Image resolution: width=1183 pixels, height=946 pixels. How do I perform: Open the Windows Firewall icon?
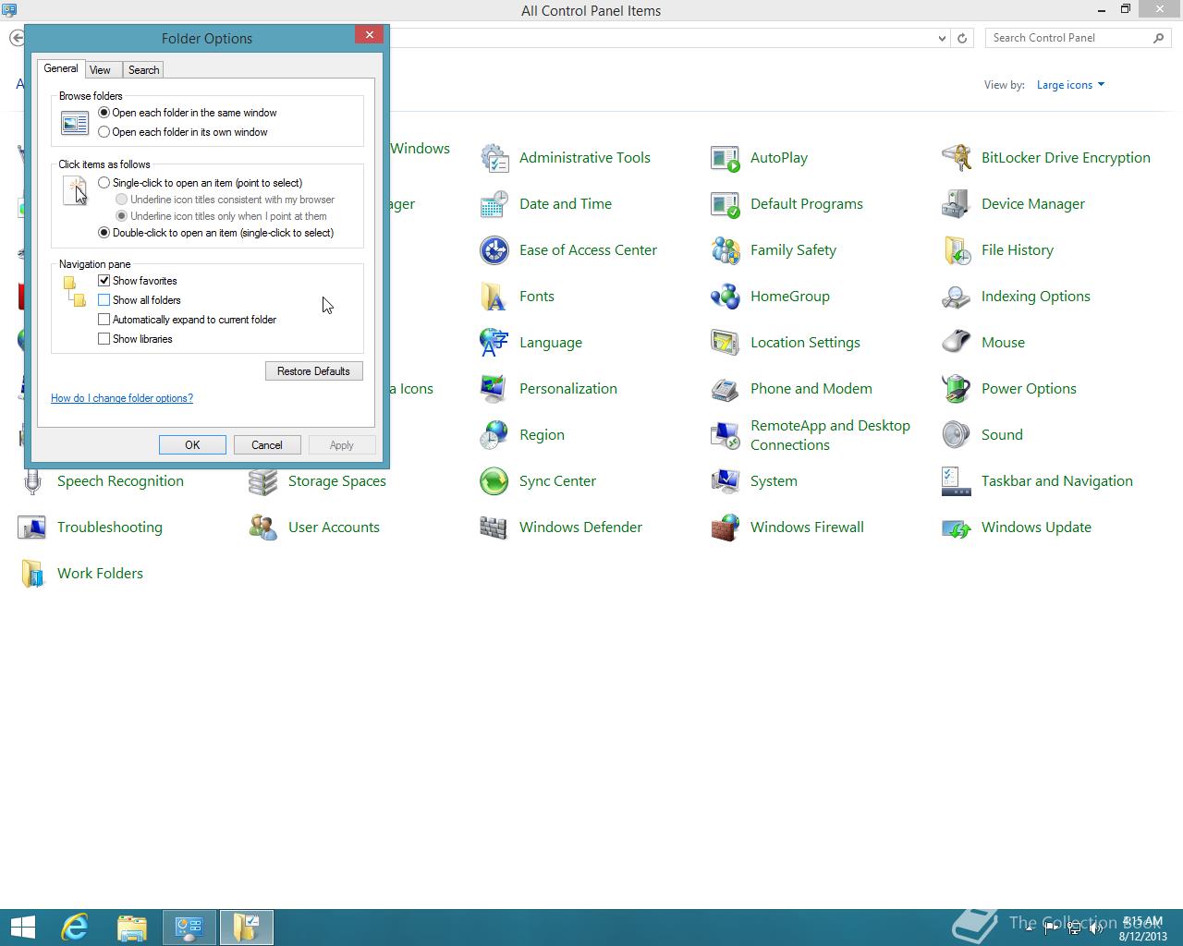(x=726, y=528)
